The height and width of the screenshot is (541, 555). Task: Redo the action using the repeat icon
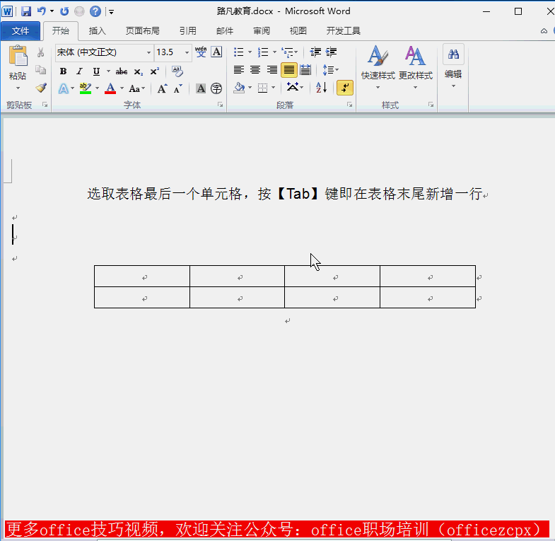coord(64,11)
